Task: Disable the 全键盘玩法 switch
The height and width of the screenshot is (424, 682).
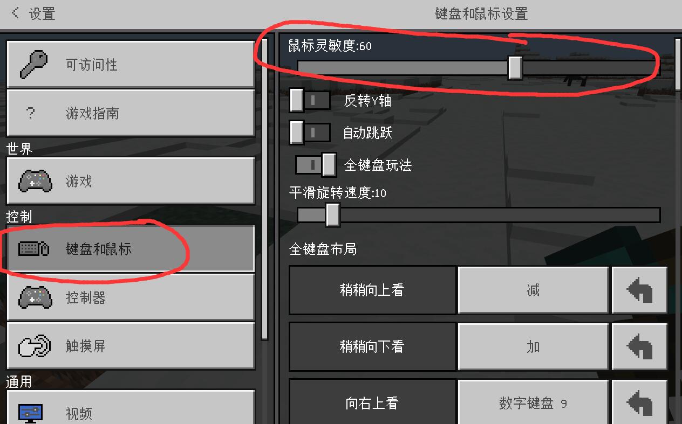Action: coord(316,164)
